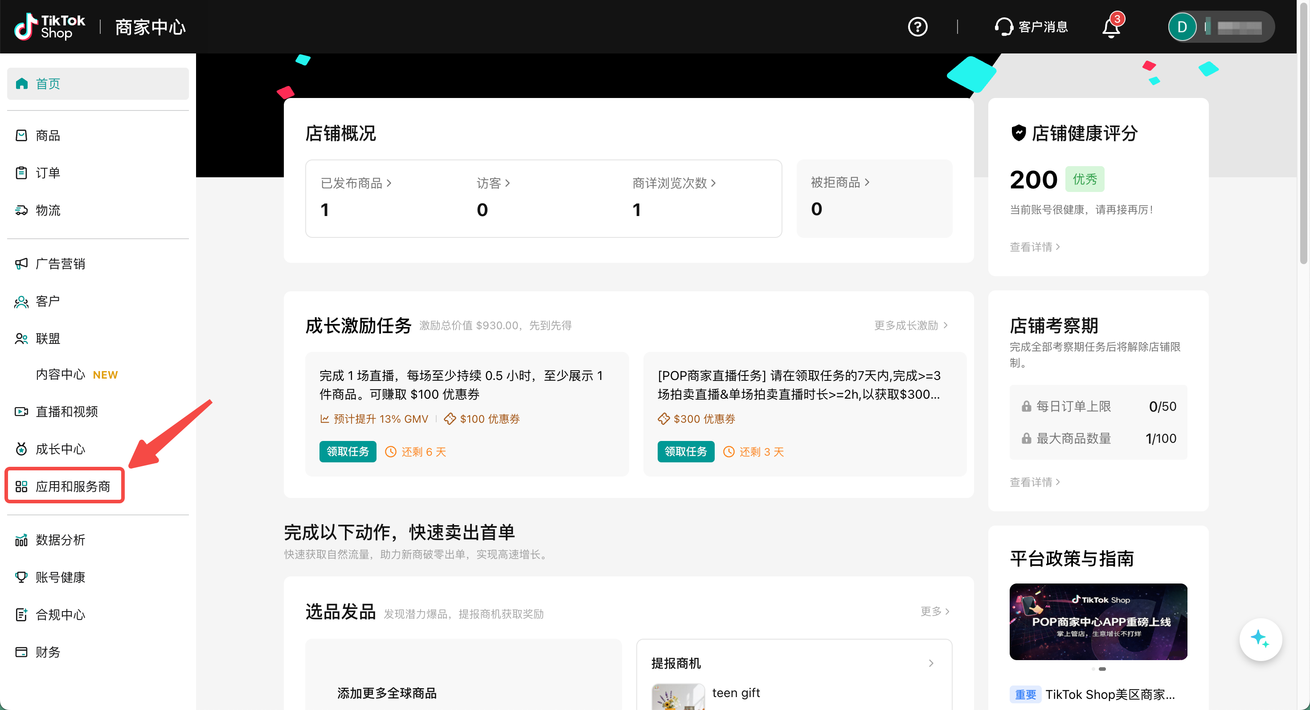Click lock icon beside 每日订单上限
Viewport: 1310px width, 710px height.
click(1026, 406)
